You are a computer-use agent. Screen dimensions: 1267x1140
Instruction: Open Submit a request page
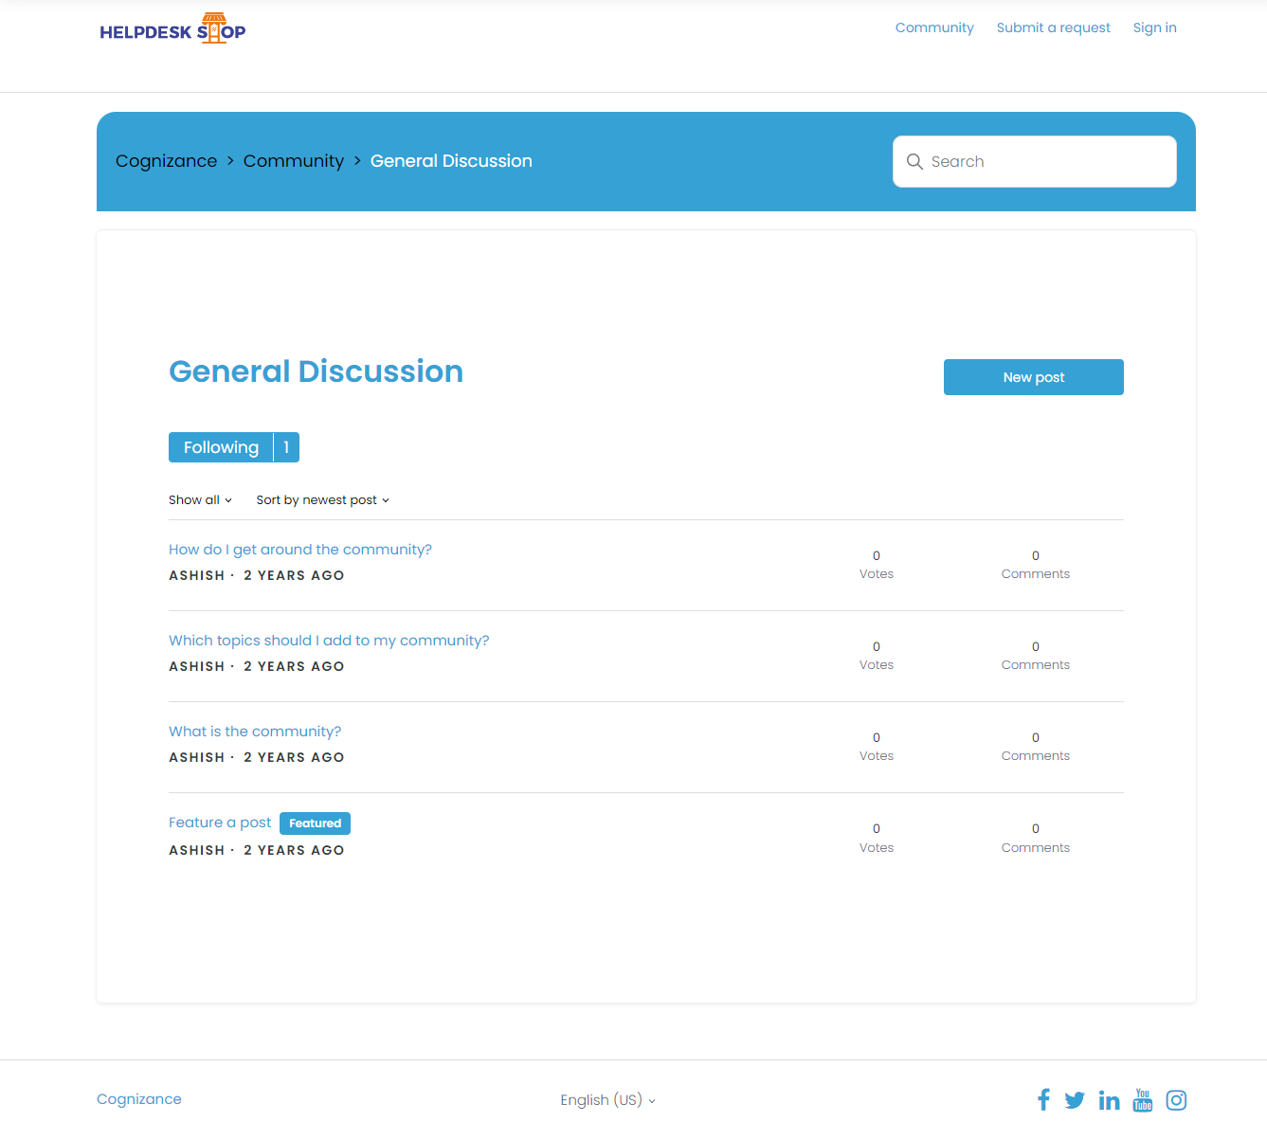click(1053, 27)
